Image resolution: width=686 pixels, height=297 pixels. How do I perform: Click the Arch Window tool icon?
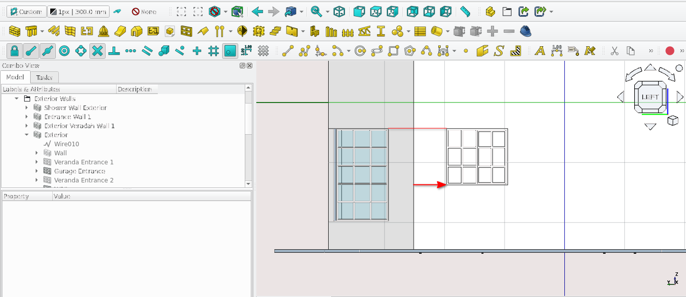point(186,32)
